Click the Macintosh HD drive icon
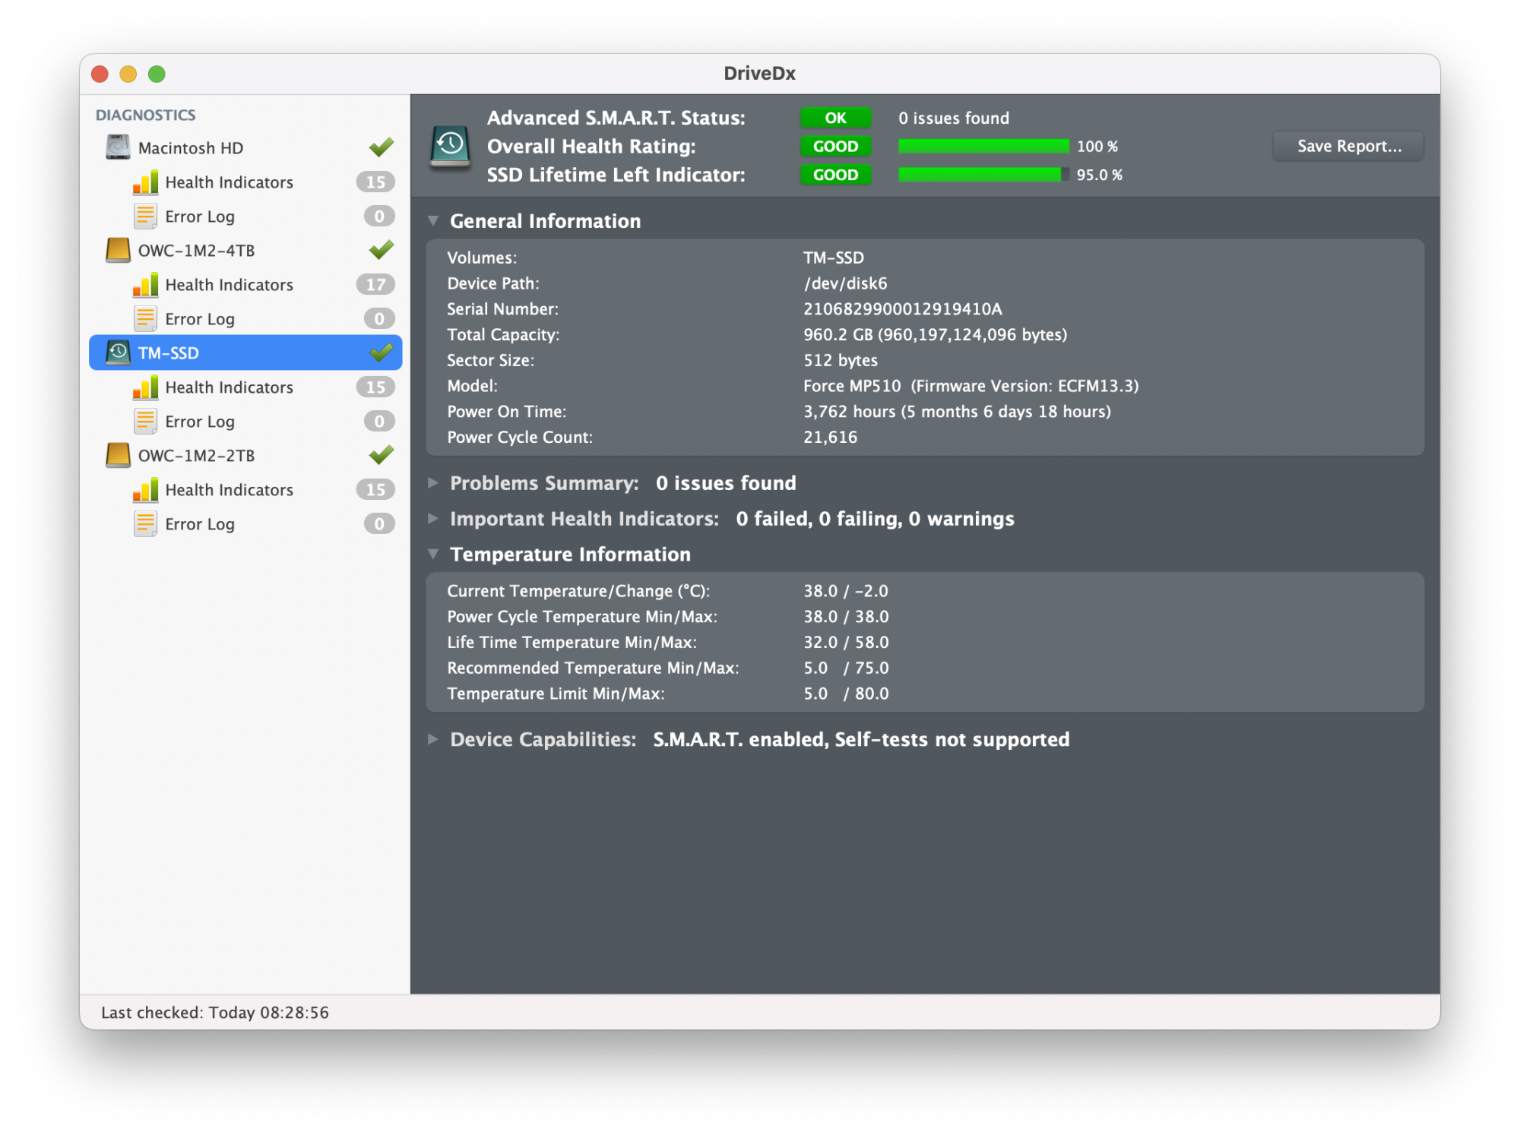 pyautogui.click(x=118, y=147)
